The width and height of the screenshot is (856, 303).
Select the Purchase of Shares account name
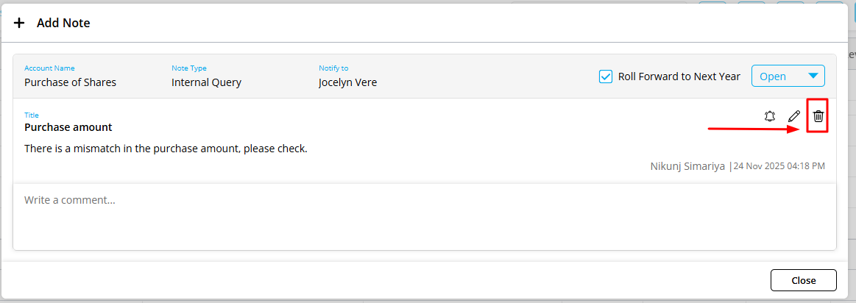(70, 82)
